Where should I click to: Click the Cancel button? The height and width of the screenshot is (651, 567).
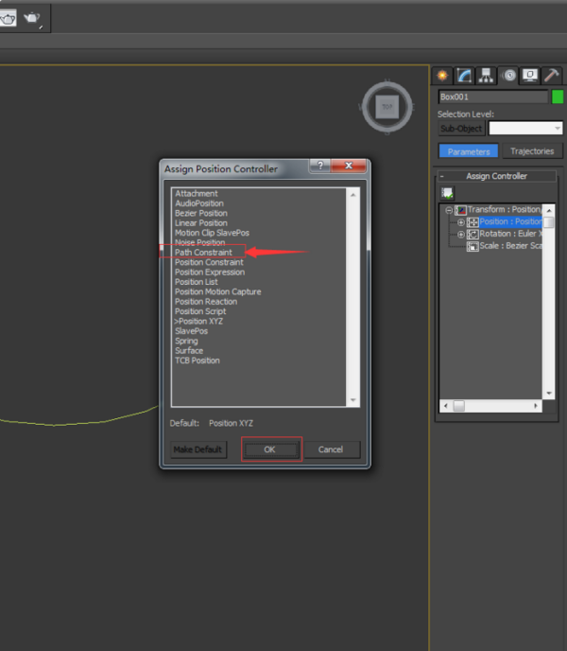click(331, 449)
